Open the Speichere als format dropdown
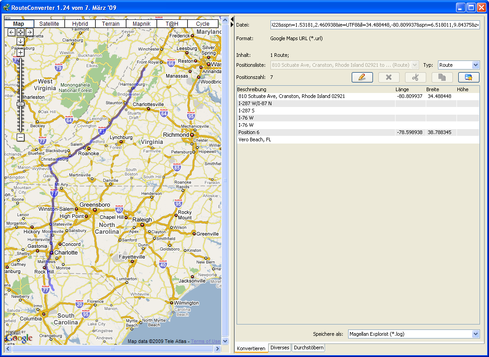 (413, 334)
